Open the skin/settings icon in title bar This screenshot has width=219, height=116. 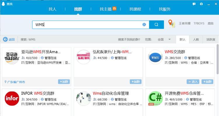(x=201, y=4)
